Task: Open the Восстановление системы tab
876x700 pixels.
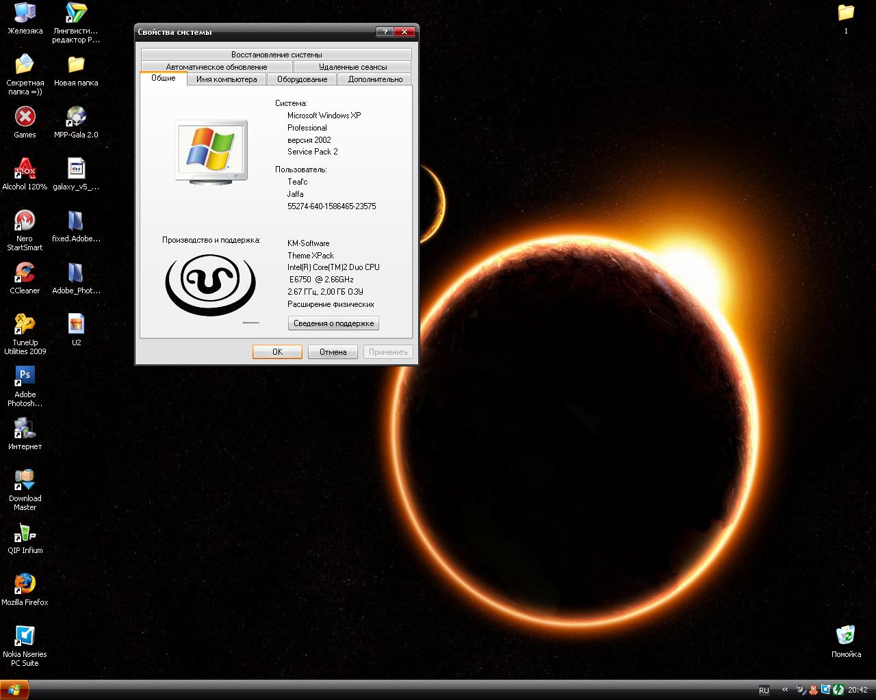Action: coord(276,55)
